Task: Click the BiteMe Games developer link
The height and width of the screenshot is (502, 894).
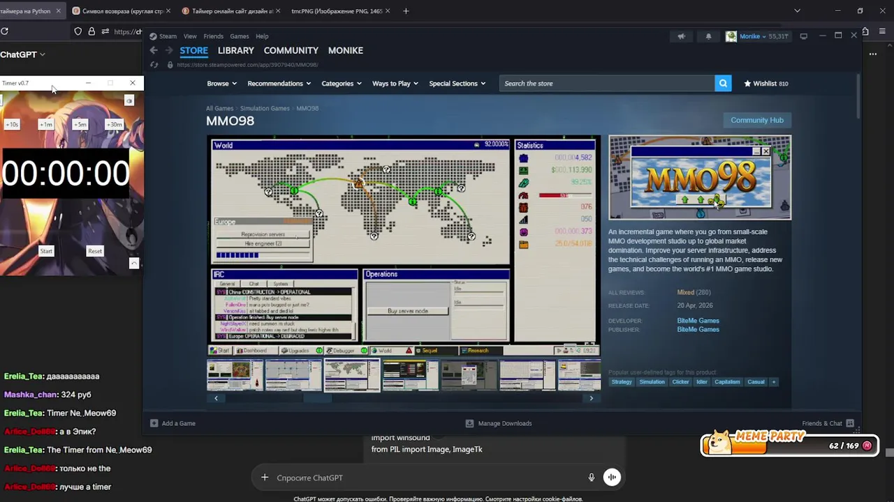Action: click(x=698, y=321)
